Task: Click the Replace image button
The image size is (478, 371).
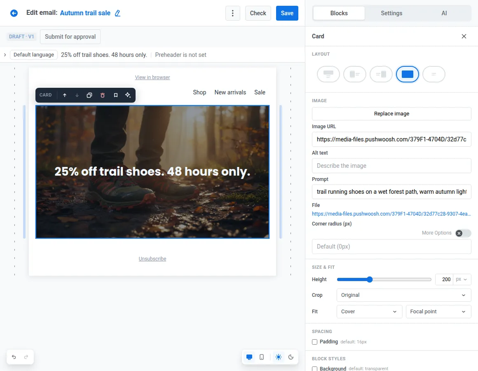Action: [x=391, y=114]
